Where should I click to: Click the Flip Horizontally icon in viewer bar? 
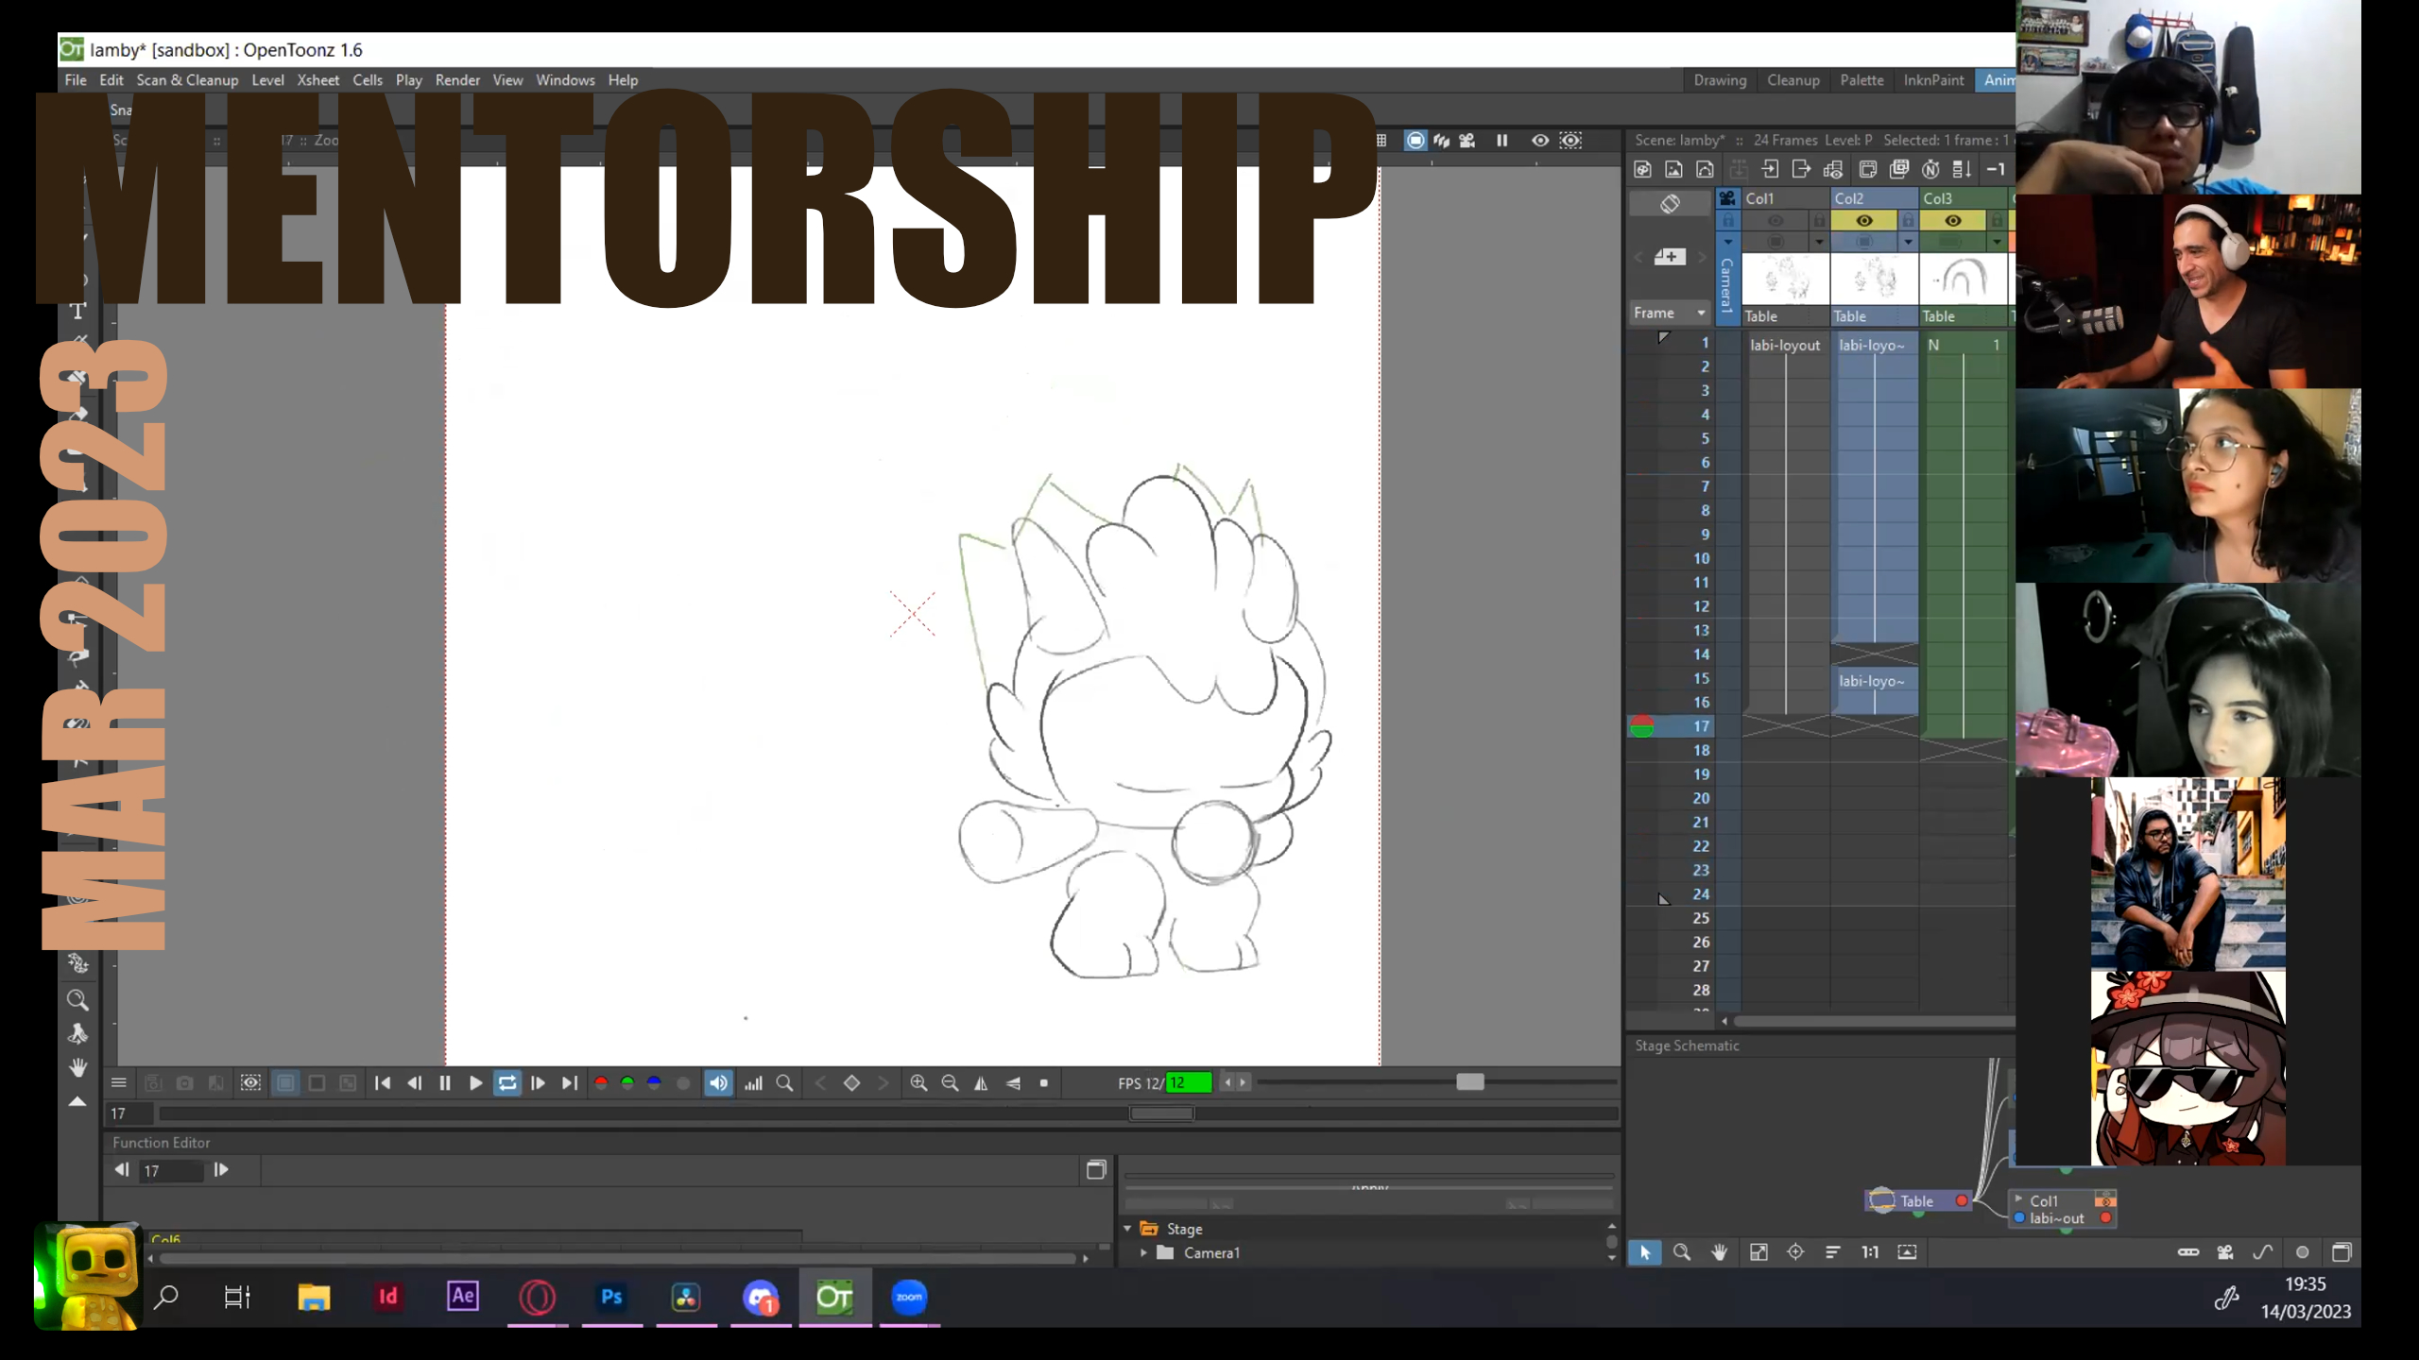click(981, 1083)
